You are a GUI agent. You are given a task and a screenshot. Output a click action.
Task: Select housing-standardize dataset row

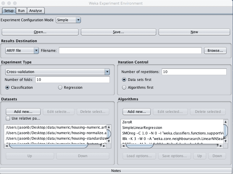tap(56, 138)
